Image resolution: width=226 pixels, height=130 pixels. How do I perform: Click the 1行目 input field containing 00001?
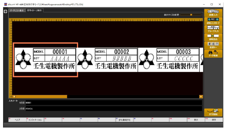(113, 103)
